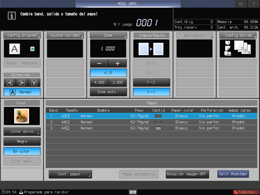This screenshot has height=195, width=260.
Task: Click the Cant. arch. 99.312% indicator
Action: (238, 27)
